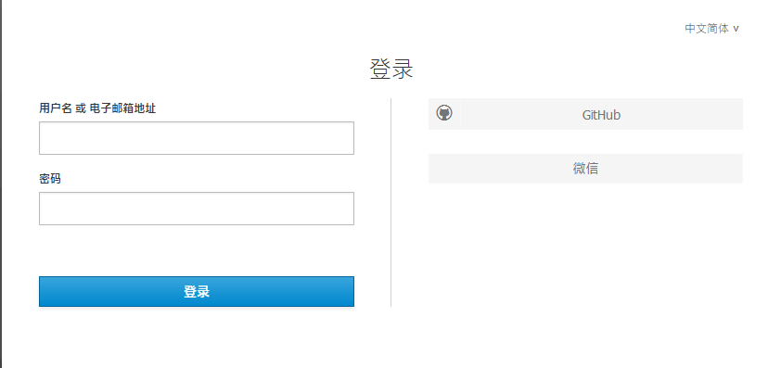Click the GitHub octocat logo icon

pos(444,113)
